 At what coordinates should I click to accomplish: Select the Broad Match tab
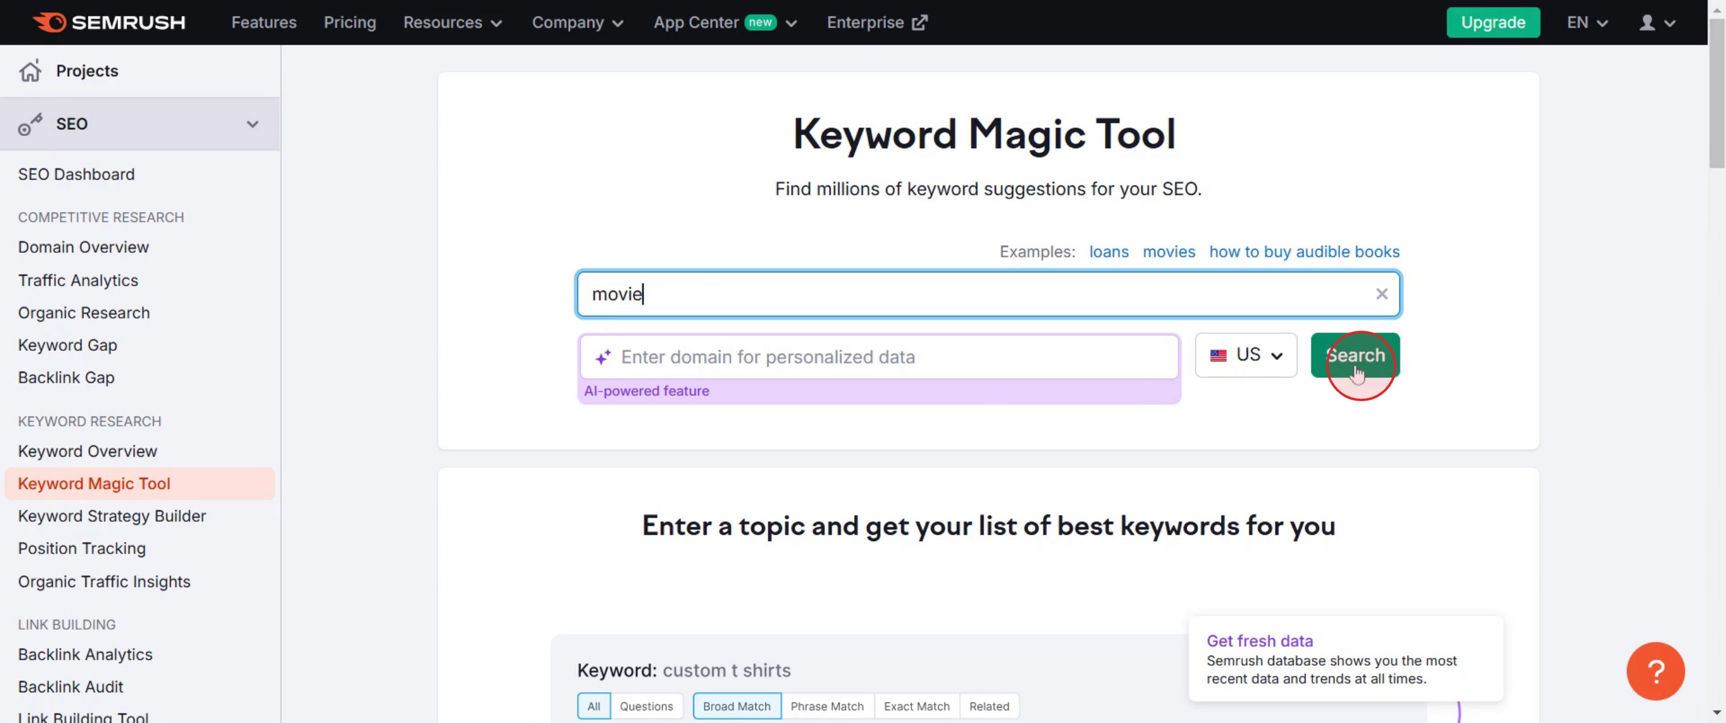tap(737, 706)
